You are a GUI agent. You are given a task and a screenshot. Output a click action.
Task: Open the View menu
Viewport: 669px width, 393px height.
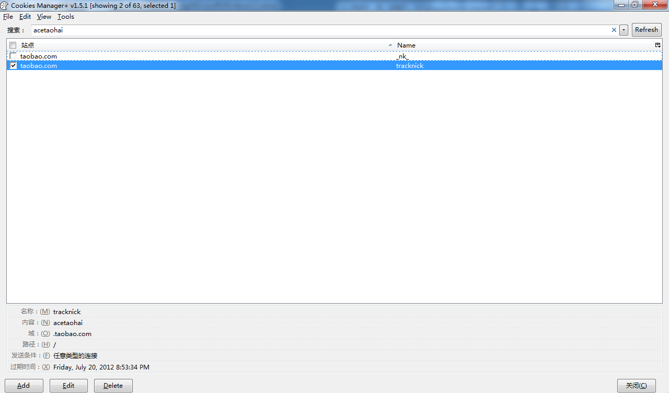pos(44,17)
